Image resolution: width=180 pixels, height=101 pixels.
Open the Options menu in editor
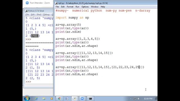85,7
